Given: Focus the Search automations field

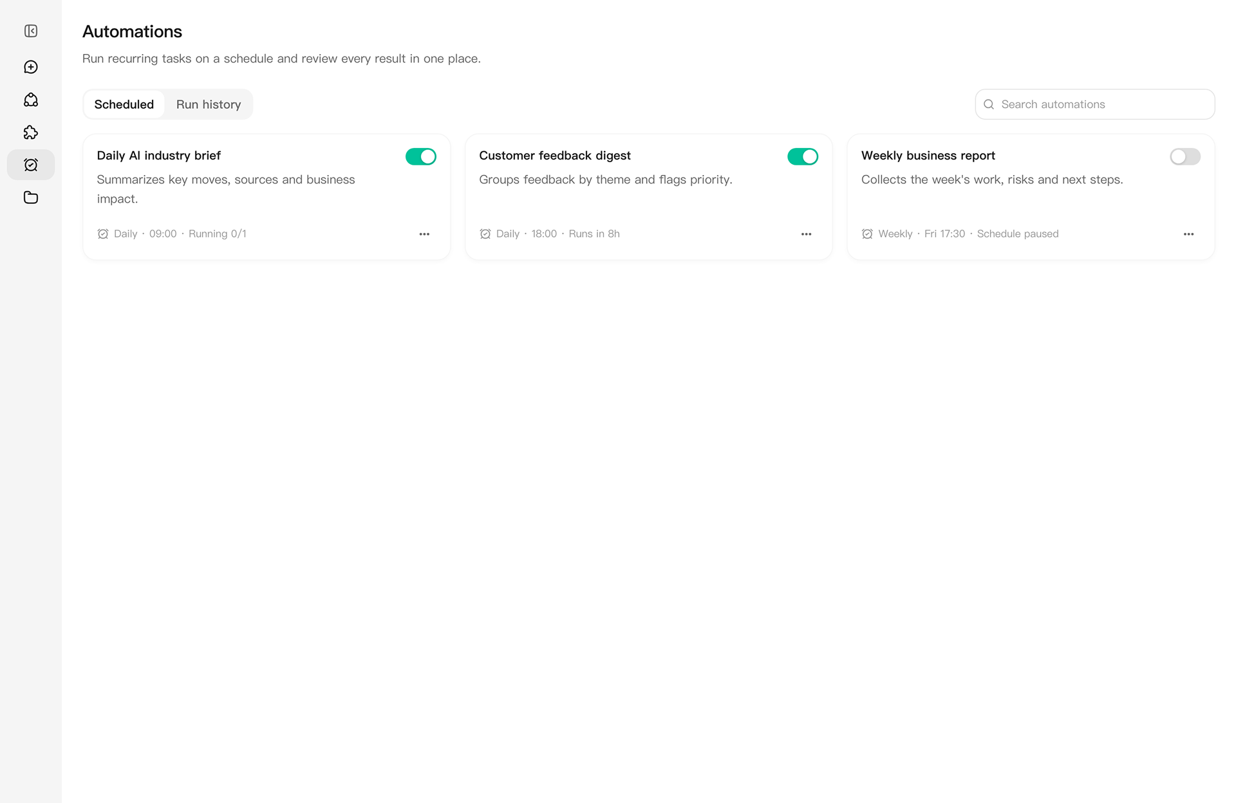Looking at the screenshot, I should tap(1094, 104).
